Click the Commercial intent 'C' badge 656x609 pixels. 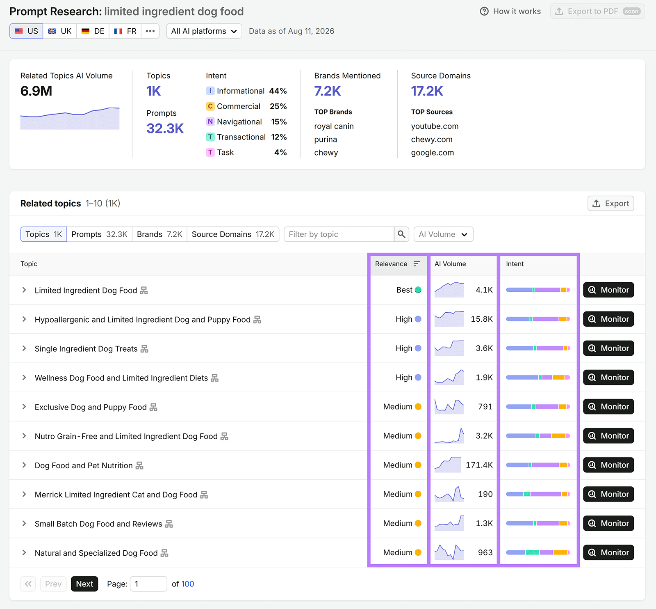(210, 106)
